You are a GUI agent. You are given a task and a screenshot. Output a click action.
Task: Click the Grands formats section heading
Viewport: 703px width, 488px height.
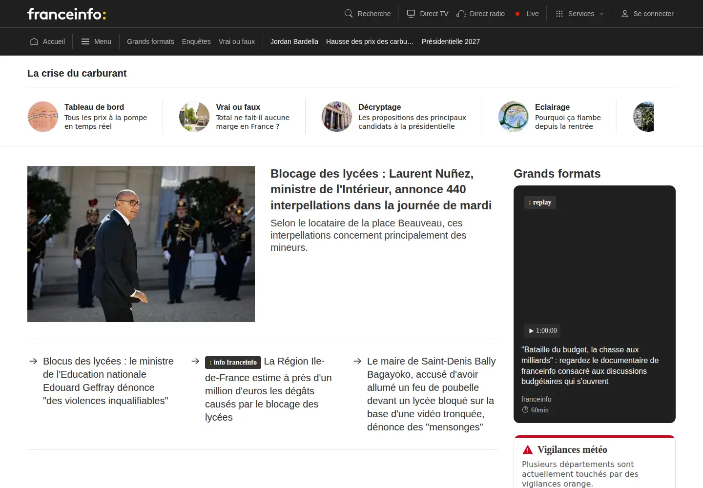557,174
